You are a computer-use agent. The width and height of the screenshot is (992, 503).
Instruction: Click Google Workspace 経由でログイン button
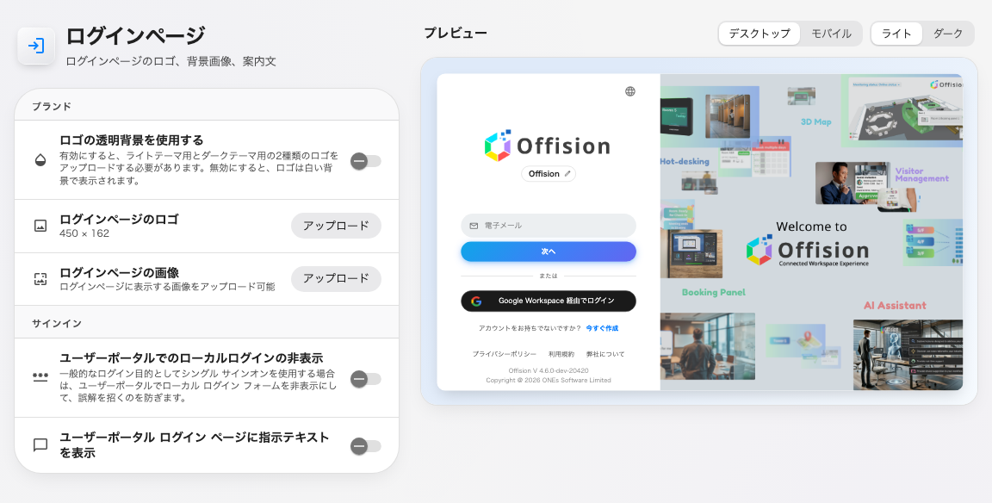click(549, 301)
